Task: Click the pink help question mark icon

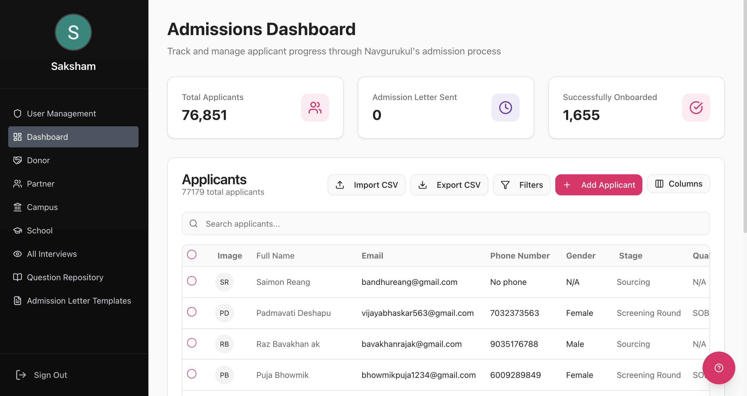Action: click(719, 368)
